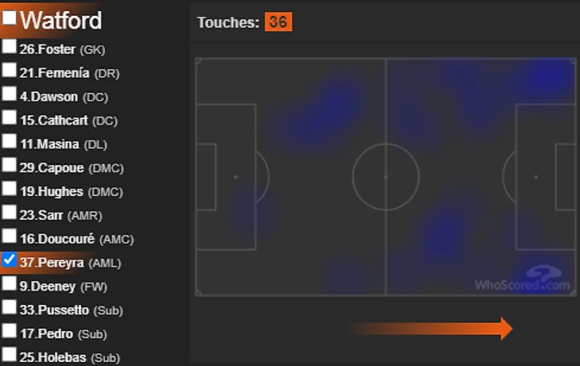The height and width of the screenshot is (366, 580).
Task: Check the 11.Masina player box
Action: (9, 142)
